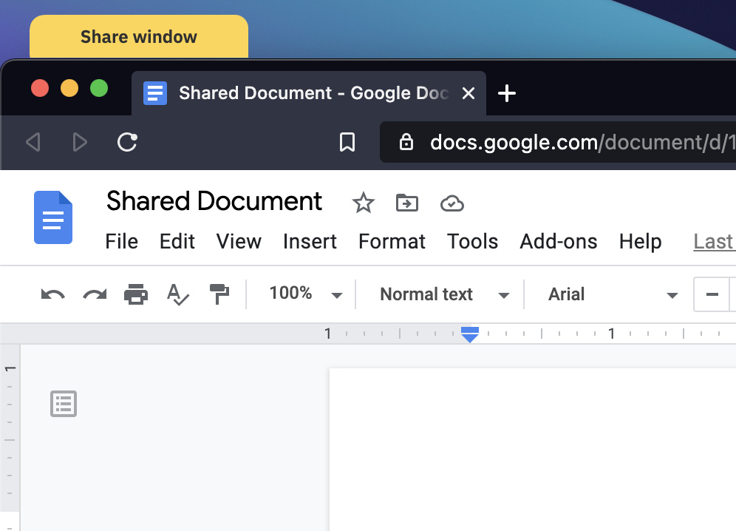The width and height of the screenshot is (736, 531).
Task: Open the Help menu
Action: pyautogui.click(x=640, y=242)
